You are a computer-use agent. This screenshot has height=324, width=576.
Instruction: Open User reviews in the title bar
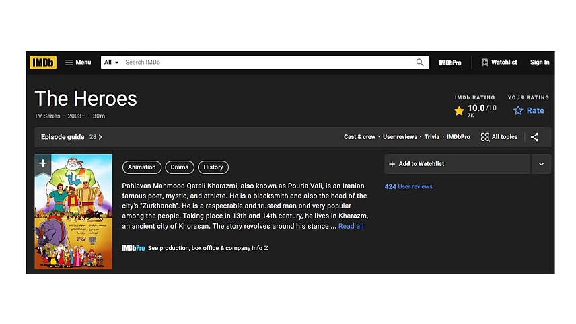pyautogui.click(x=400, y=137)
